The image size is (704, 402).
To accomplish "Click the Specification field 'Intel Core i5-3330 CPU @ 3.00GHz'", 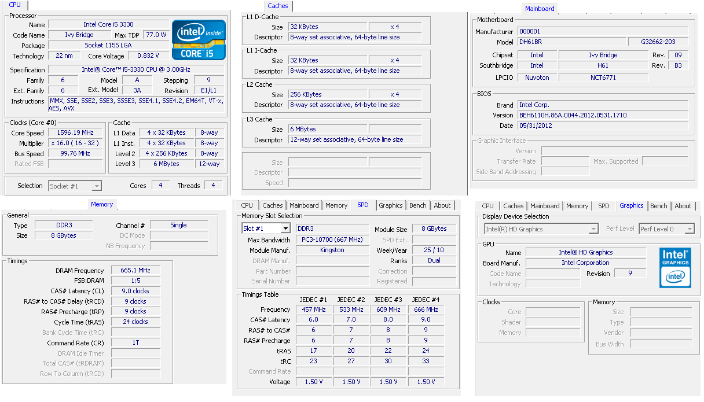I will [136, 69].
